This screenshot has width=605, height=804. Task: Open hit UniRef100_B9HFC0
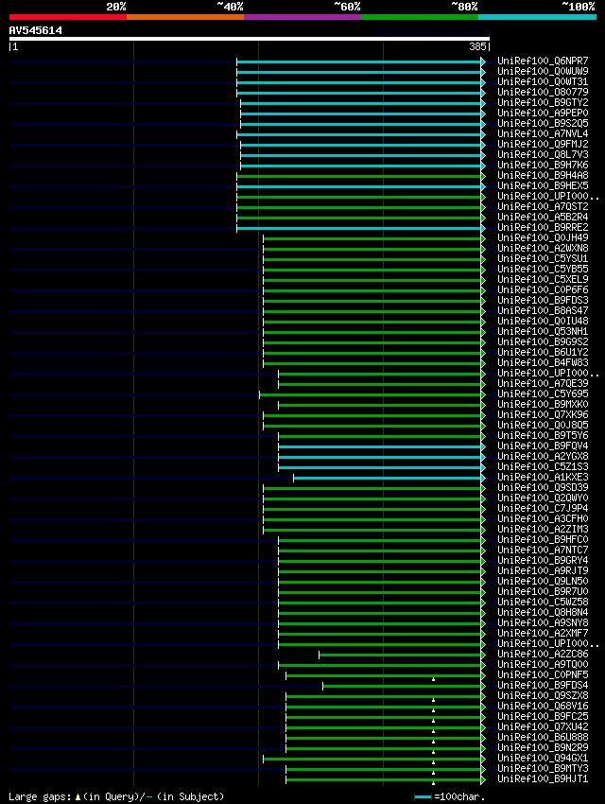click(x=543, y=539)
